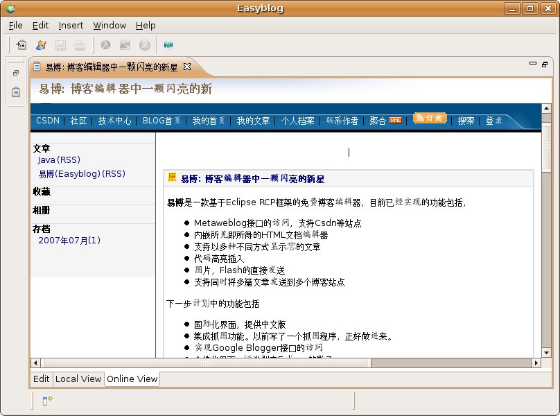
Task: Click the globe publish toolbar icon
Action: 168,44
